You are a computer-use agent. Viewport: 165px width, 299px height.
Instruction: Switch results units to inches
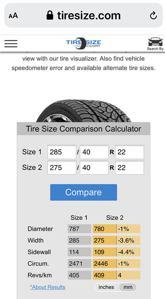coord(106,287)
